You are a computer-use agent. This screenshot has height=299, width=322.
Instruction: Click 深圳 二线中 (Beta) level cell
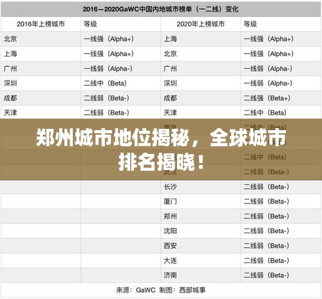coord(105,83)
